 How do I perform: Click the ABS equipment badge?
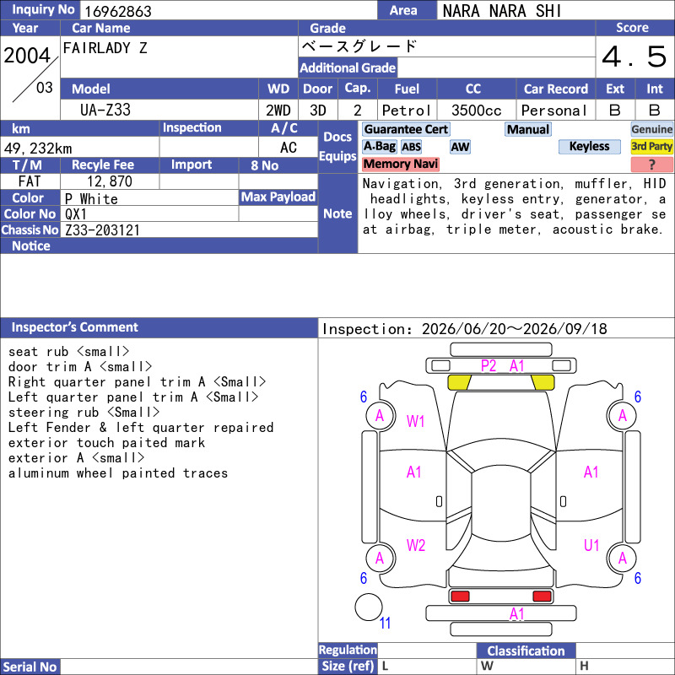(x=411, y=147)
